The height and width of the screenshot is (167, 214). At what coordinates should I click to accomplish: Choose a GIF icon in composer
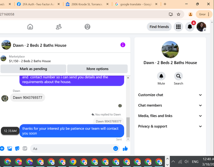[25, 149]
